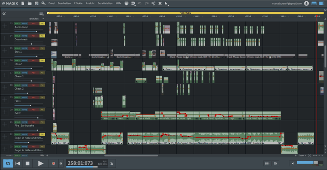
Task: Create a new project with the document icon
Action: tap(23, 3)
